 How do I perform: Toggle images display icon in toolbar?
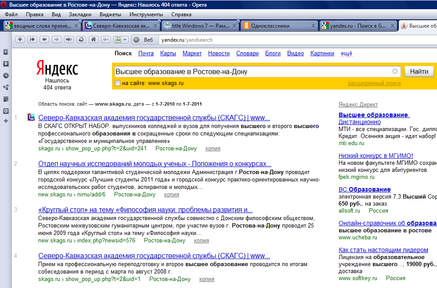118,39
